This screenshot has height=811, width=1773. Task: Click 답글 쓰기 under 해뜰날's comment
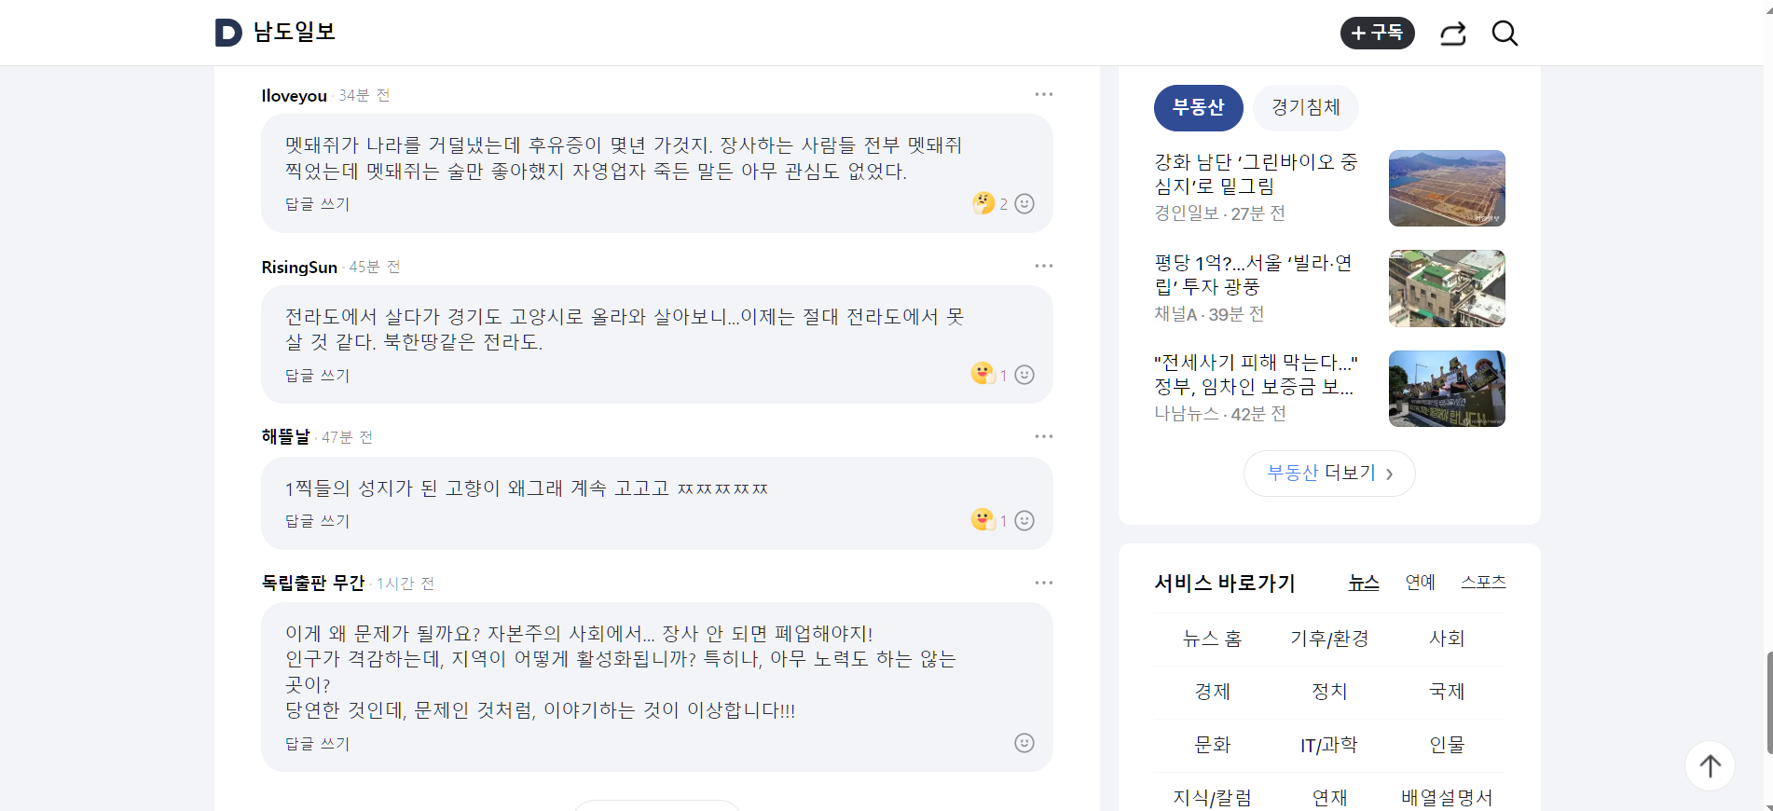tap(316, 520)
